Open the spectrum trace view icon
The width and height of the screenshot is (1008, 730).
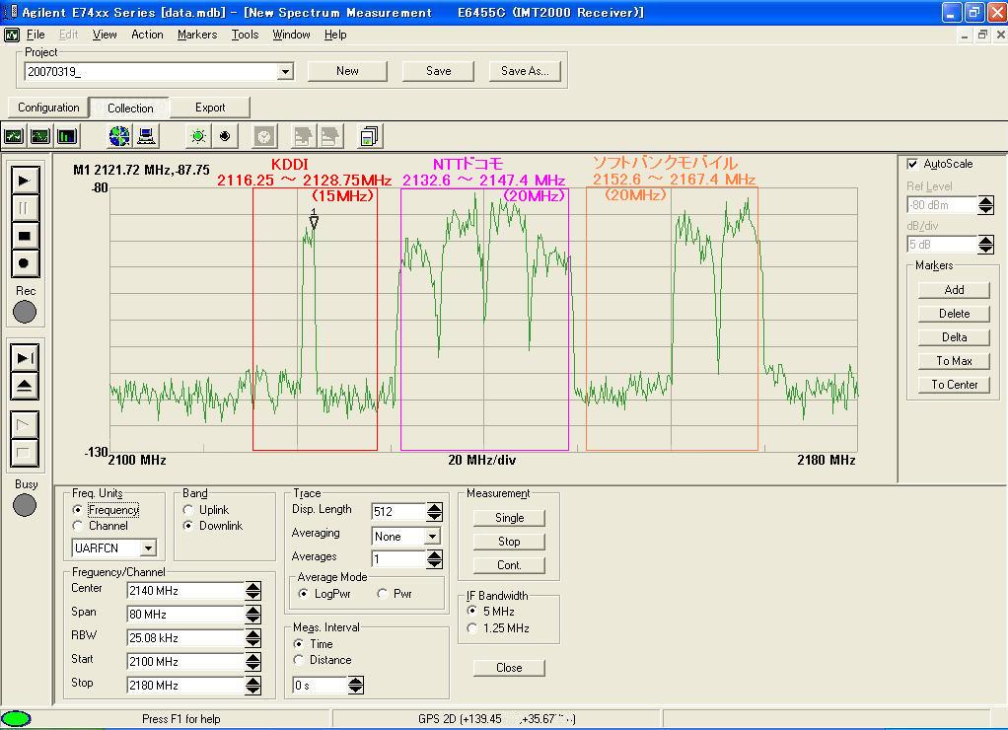pos(14,136)
